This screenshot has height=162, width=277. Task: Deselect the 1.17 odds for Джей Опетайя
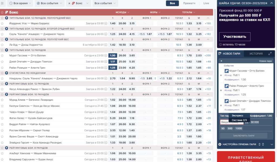pyautogui.click(x=113, y=62)
